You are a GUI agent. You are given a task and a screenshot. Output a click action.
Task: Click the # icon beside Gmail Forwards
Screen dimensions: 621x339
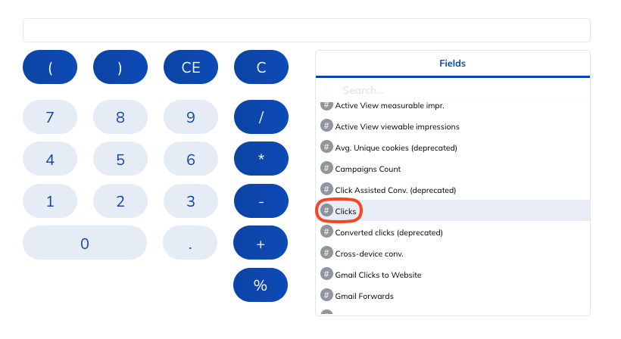326,295
